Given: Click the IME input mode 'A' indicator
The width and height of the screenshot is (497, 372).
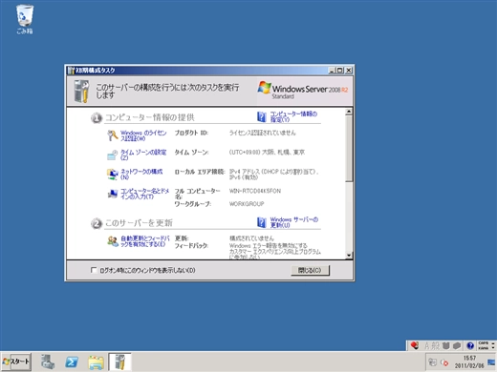Looking at the screenshot, I should tap(426, 346).
